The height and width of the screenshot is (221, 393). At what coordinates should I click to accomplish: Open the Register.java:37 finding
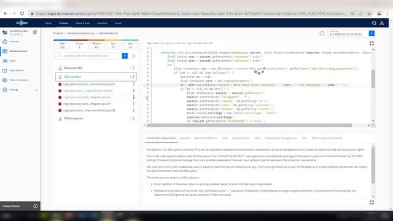87,104
